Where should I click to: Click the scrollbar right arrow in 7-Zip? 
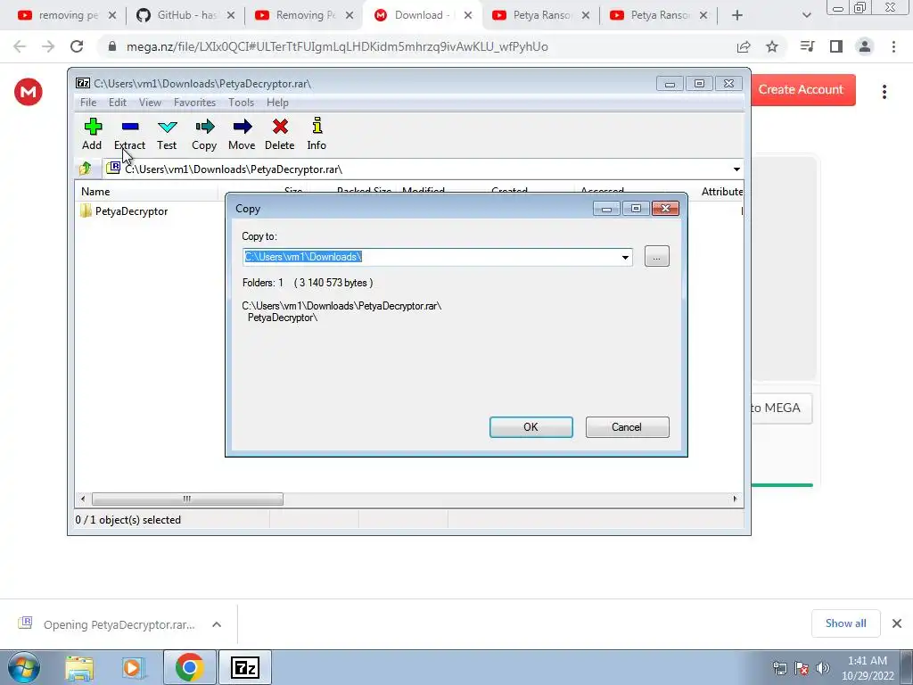[735, 499]
